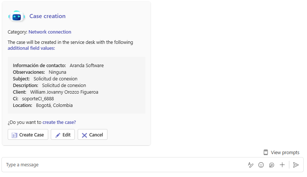
Task: Click the View prompts text
Action: 285,152
